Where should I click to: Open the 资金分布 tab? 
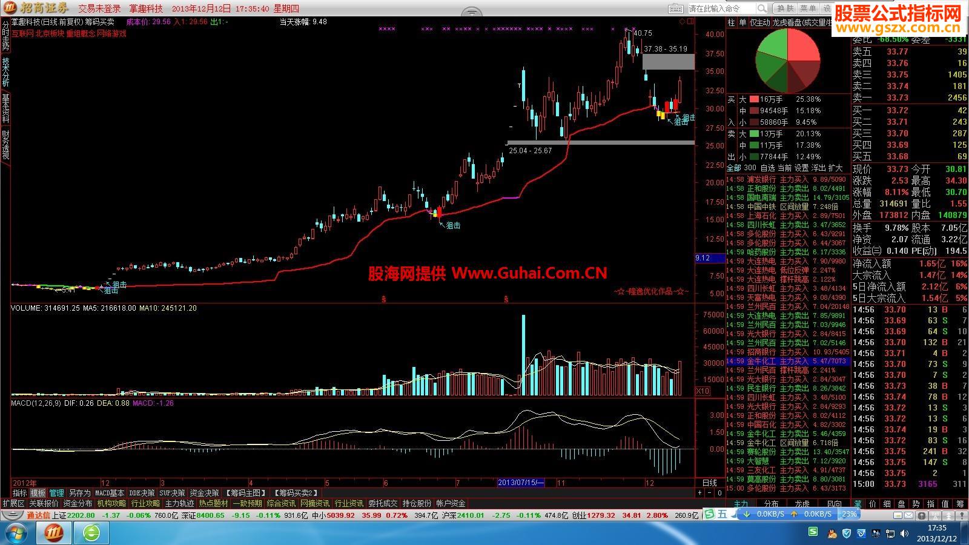point(78,503)
